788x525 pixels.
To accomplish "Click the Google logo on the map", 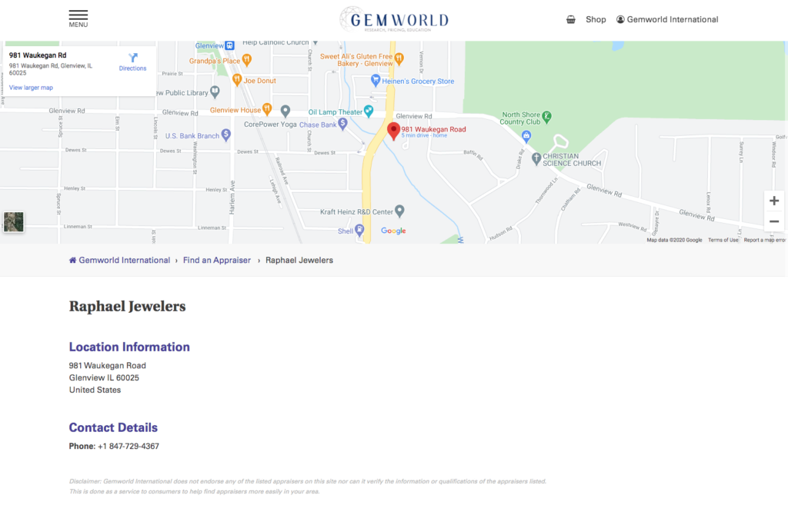I will [392, 230].
